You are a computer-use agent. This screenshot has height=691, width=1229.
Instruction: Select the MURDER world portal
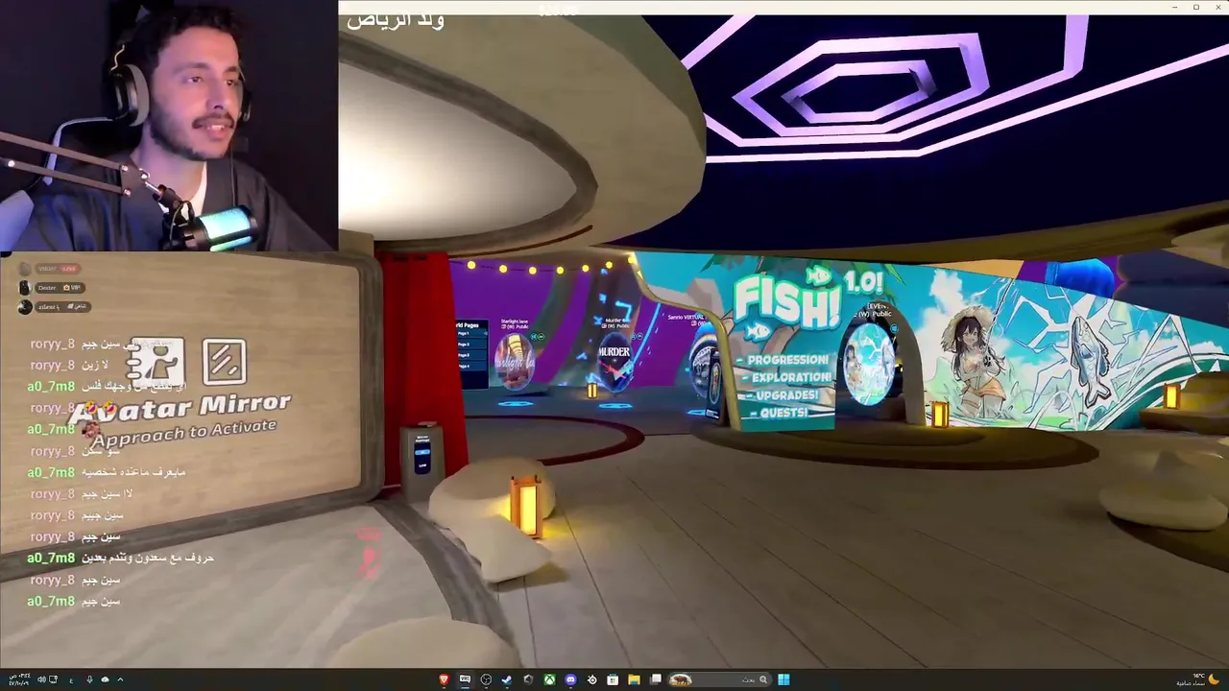[614, 363]
